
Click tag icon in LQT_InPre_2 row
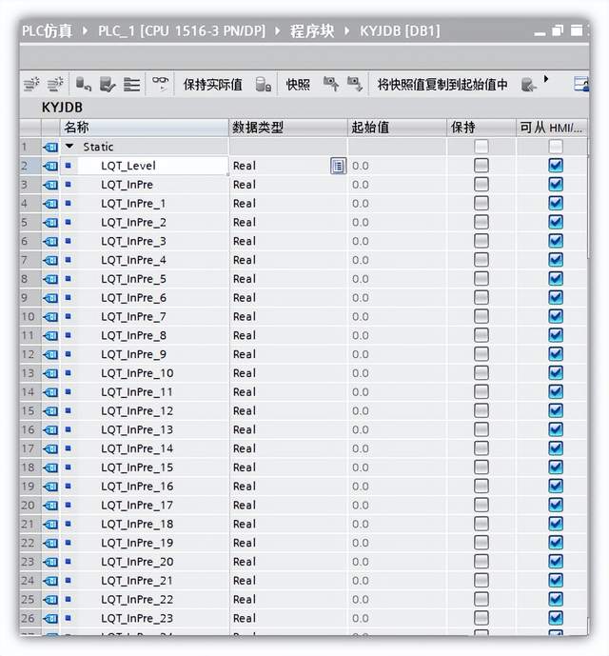[50, 223]
